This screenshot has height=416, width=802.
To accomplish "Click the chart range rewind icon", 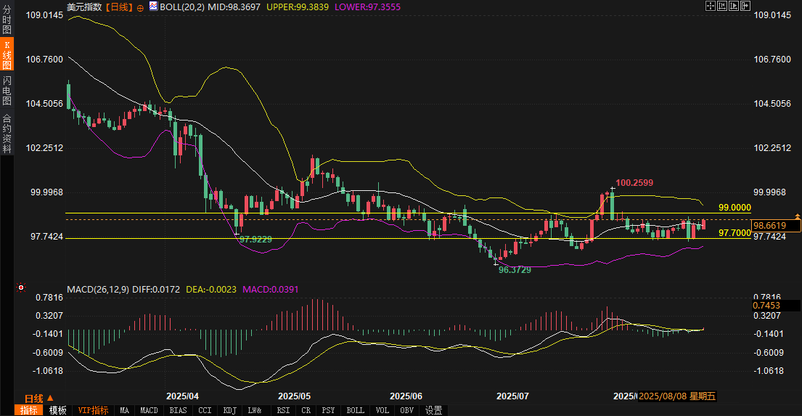I will tap(722, 6).
